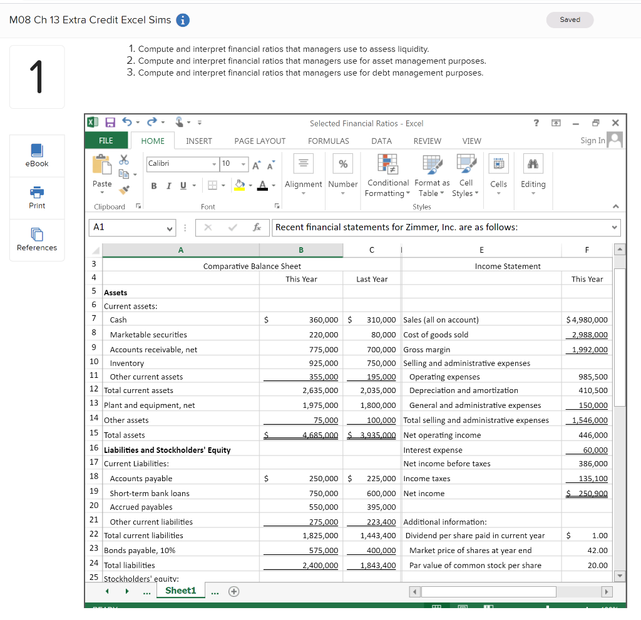Click the horizontal scrollbar thumb

(488, 591)
